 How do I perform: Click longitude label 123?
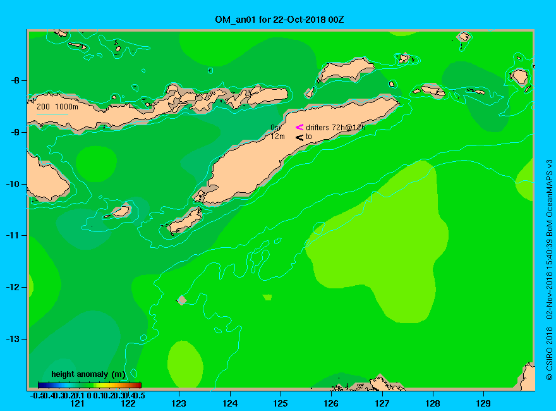click(179, 403)
